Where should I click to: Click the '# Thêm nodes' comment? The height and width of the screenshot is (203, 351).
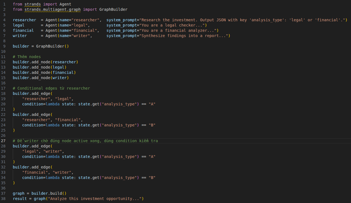pos(27,57)
